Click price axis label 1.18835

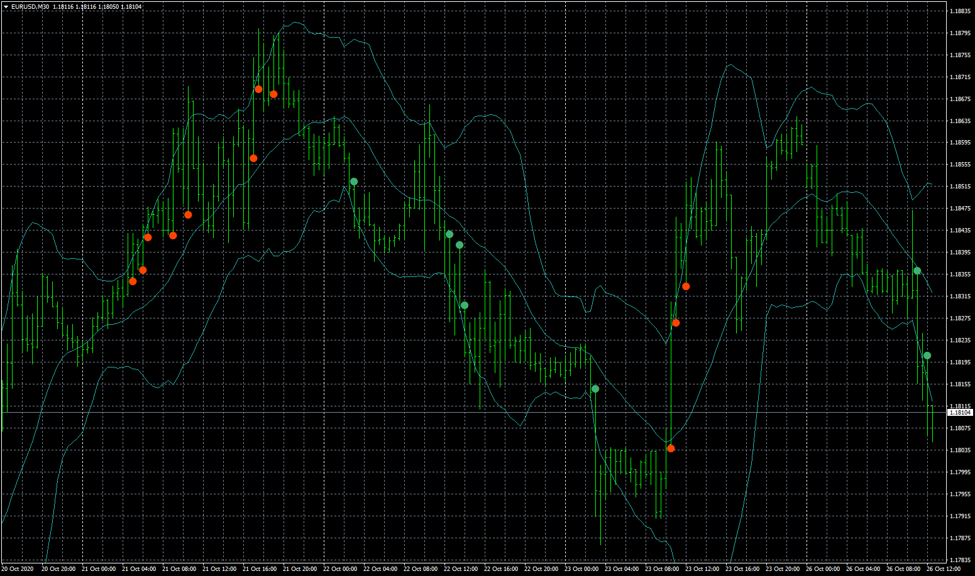pyautogui.click(x=959, y=11)
